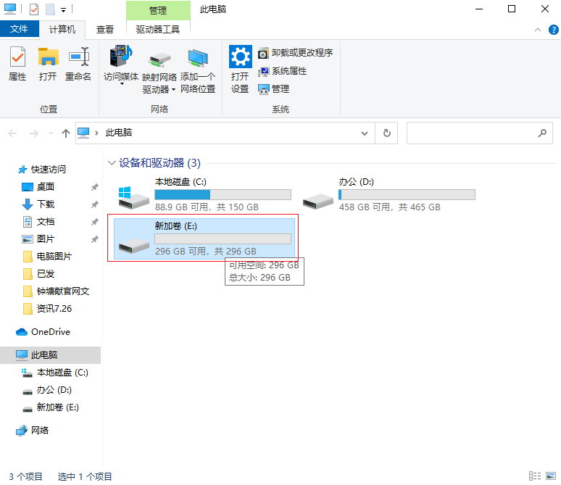Click the 重命名 (Rename) ribbon icon
Image resolution: width=561 pixels, height=485 pixels.
coord(78,64)
